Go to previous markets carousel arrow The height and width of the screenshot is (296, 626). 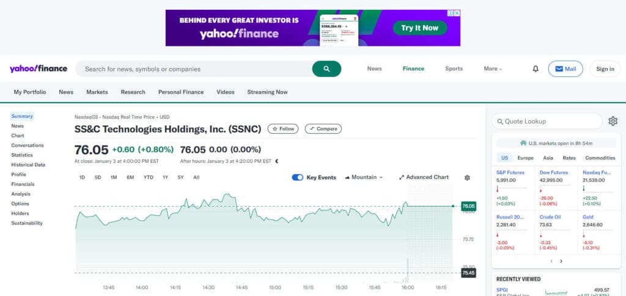pos(551,261)
